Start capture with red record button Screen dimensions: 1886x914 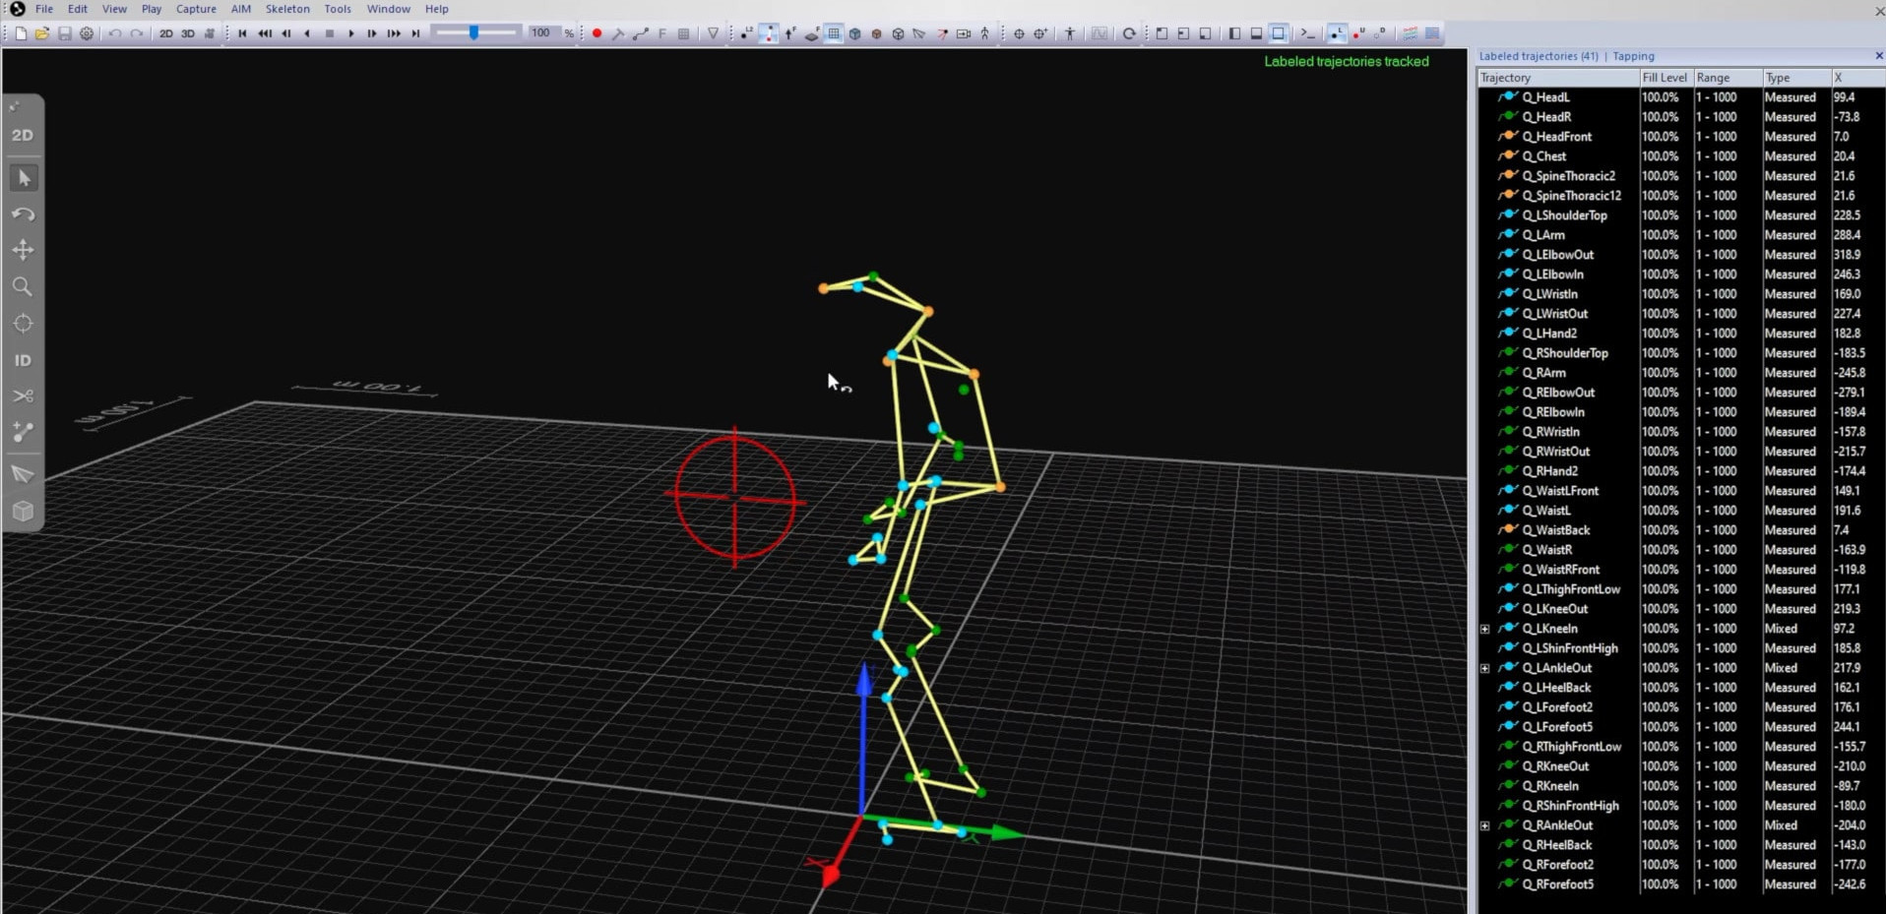pyautogui.click(x=597, y=33)
